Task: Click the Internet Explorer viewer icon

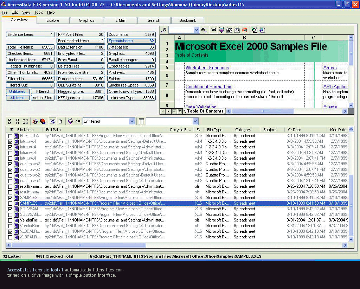Action: [x=262, y=30]
